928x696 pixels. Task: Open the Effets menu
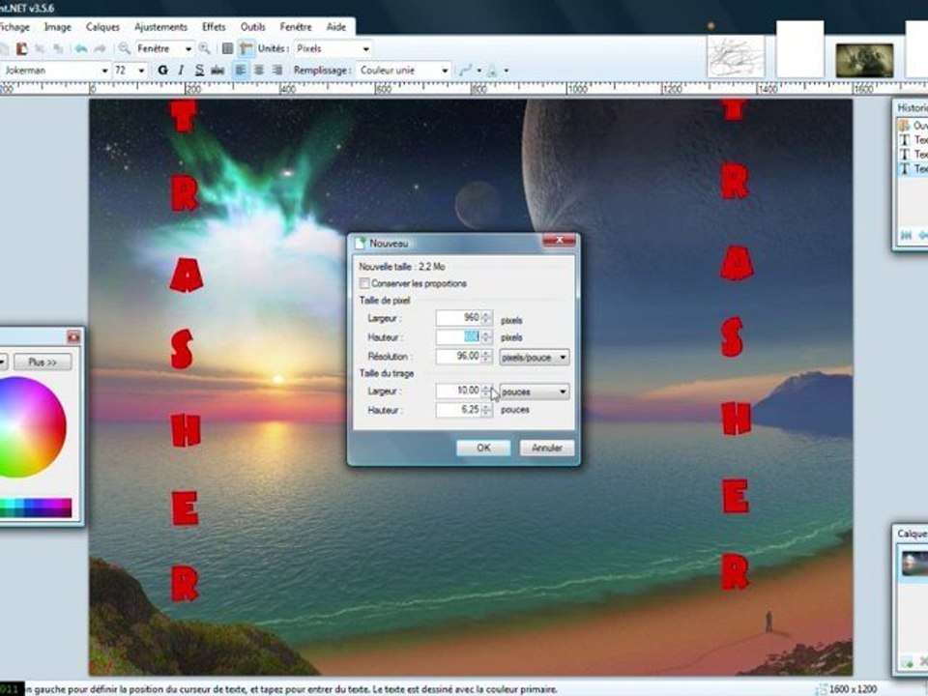214,27
